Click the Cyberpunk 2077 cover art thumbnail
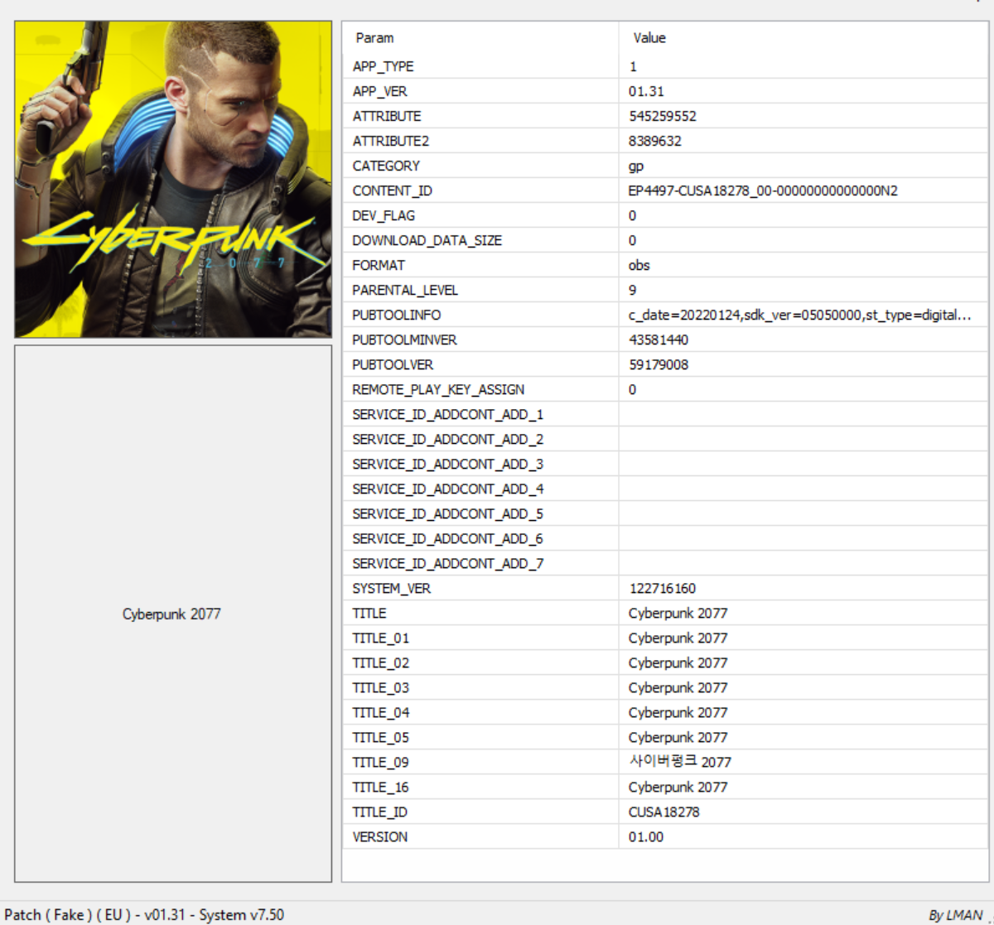The image size is (994, 925). tap(173, 179)
